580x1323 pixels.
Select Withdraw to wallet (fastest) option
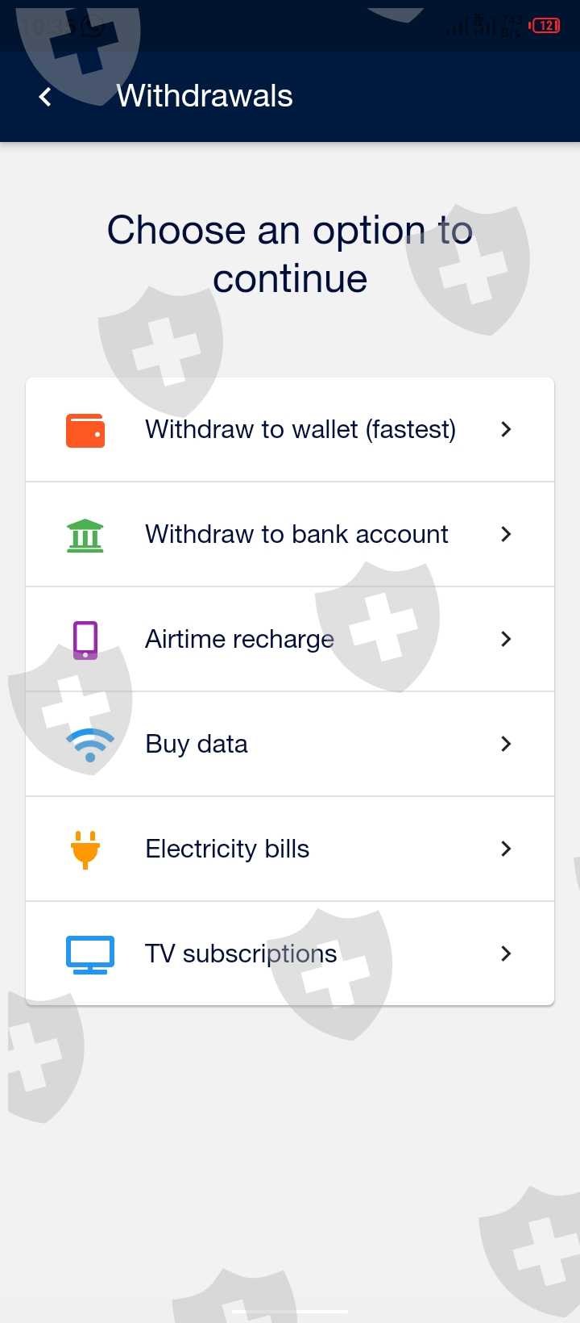pyautogui.click(x=300, y=430)
